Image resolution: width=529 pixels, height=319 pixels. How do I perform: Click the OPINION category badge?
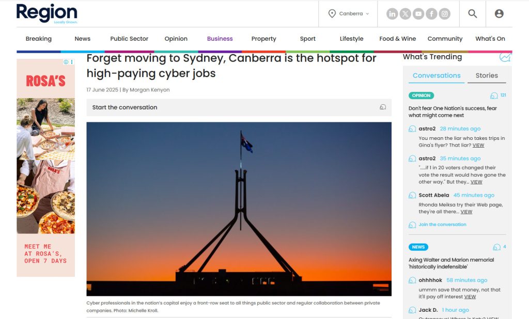coord(421,95)
